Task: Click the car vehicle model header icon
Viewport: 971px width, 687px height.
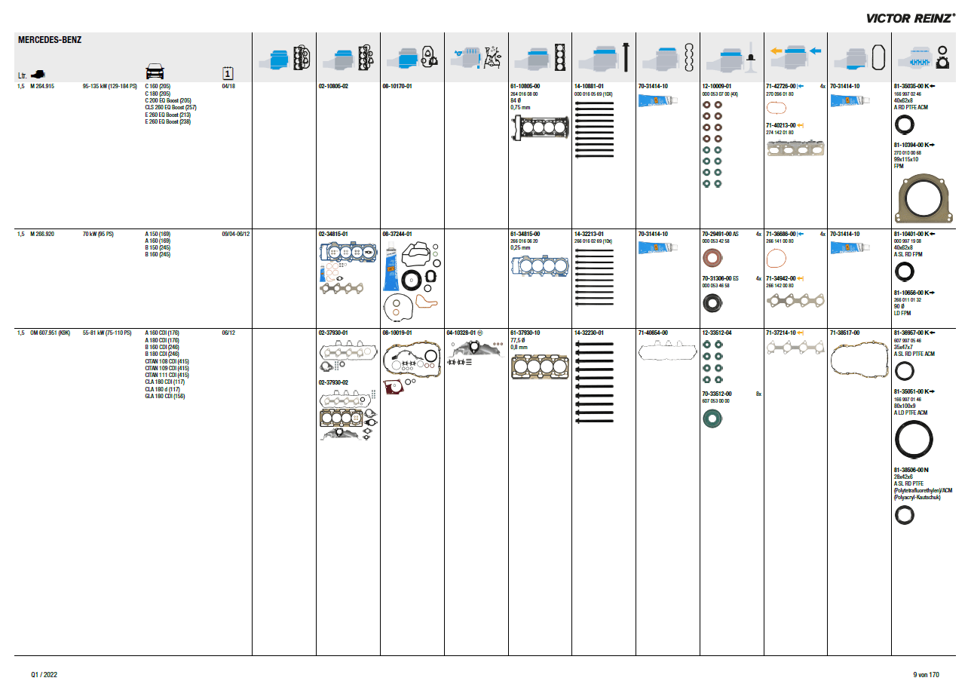Action: pyautogui.click(x=155, y=72)
